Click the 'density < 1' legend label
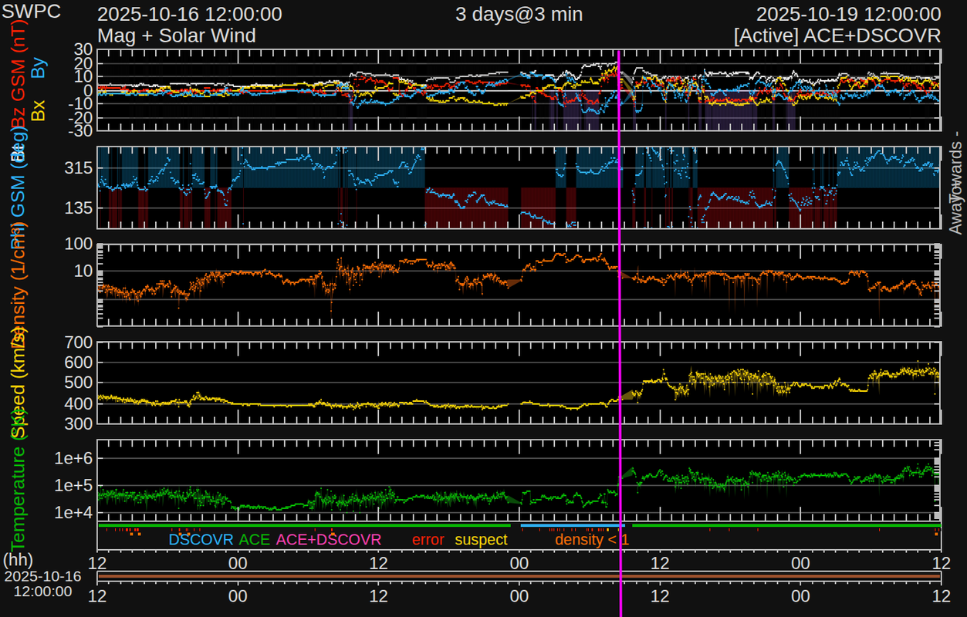The height and width of the screenshot is (617, 967). pos(592,540)
